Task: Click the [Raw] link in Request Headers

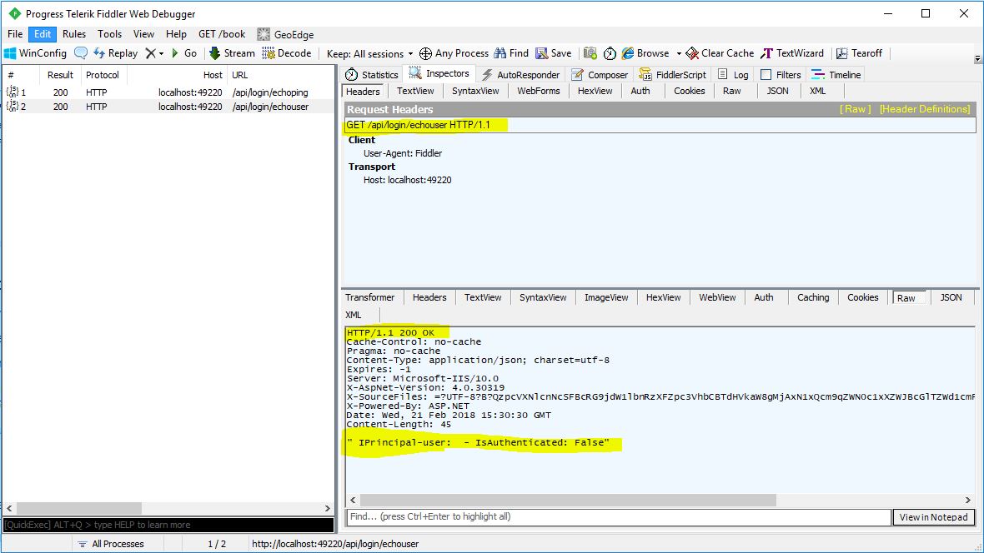Action: coord(856,109)
